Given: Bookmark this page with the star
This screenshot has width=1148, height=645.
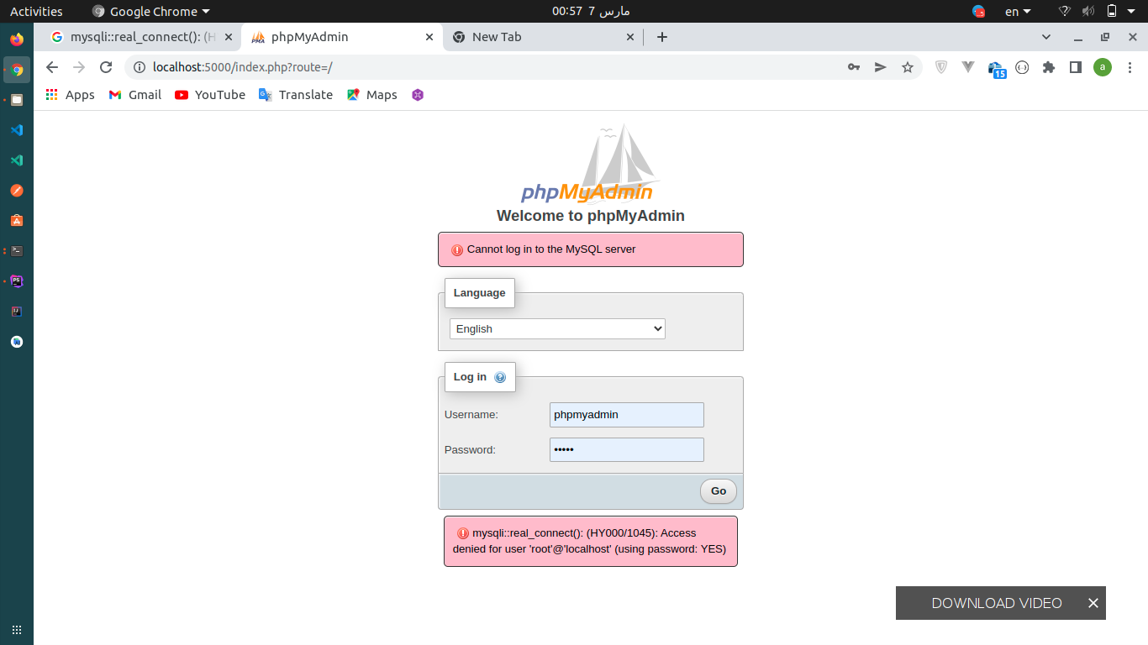Looking at the screenshot, I should tap(908, 67).
